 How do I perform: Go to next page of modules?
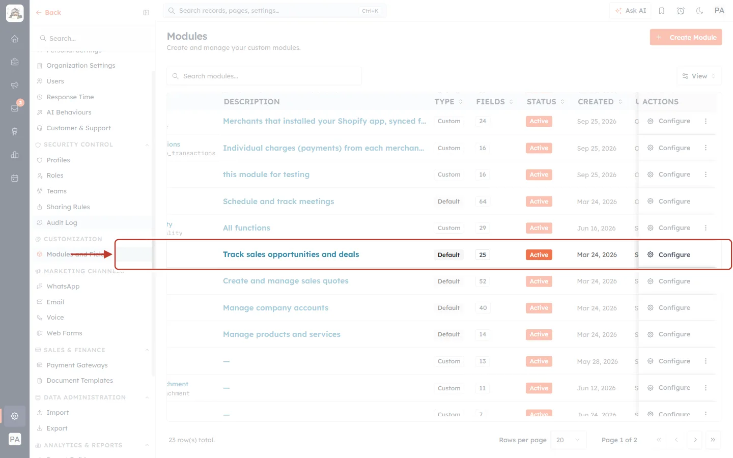tap(695, 440)
